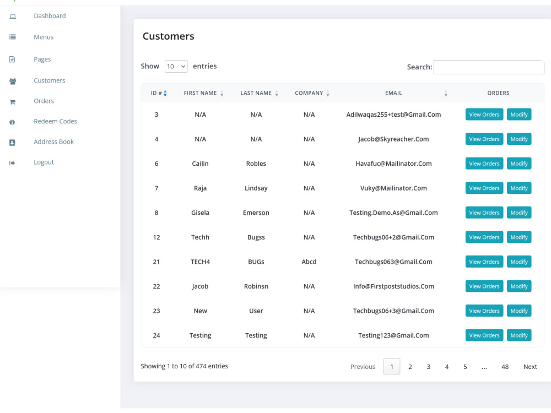Modify customer Gisela Emerson
The height and width of the screenshot is (413, 551).
519,213
